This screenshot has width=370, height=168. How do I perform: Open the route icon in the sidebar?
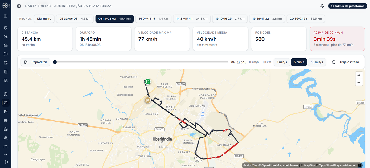[x=6, y=111]
